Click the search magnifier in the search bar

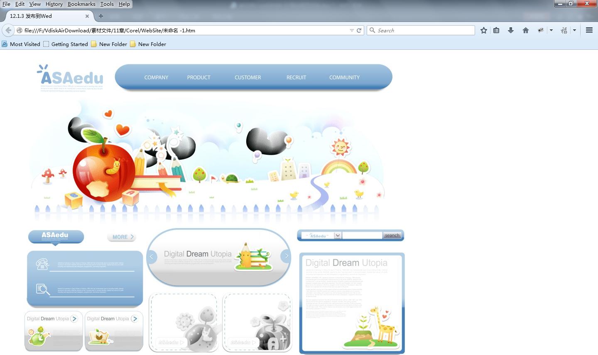point(373,30)
